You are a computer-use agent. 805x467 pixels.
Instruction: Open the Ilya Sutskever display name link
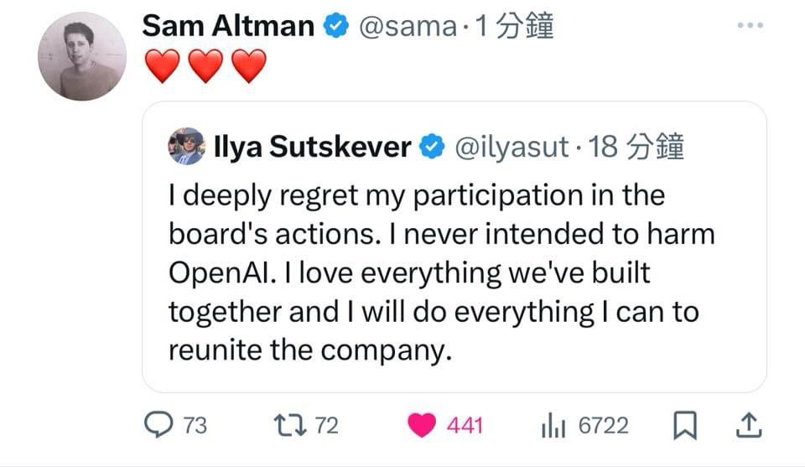[x=312, y=148]
